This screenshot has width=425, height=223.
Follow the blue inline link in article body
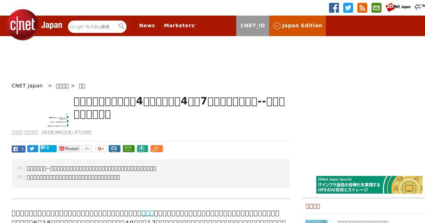[x=148, y=213]
